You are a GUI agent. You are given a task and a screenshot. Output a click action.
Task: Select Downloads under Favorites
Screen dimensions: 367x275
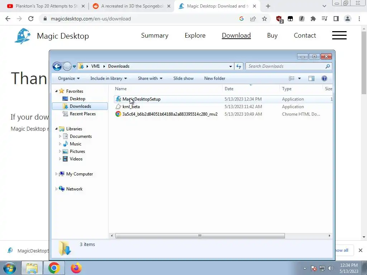[x=80, y=106]
